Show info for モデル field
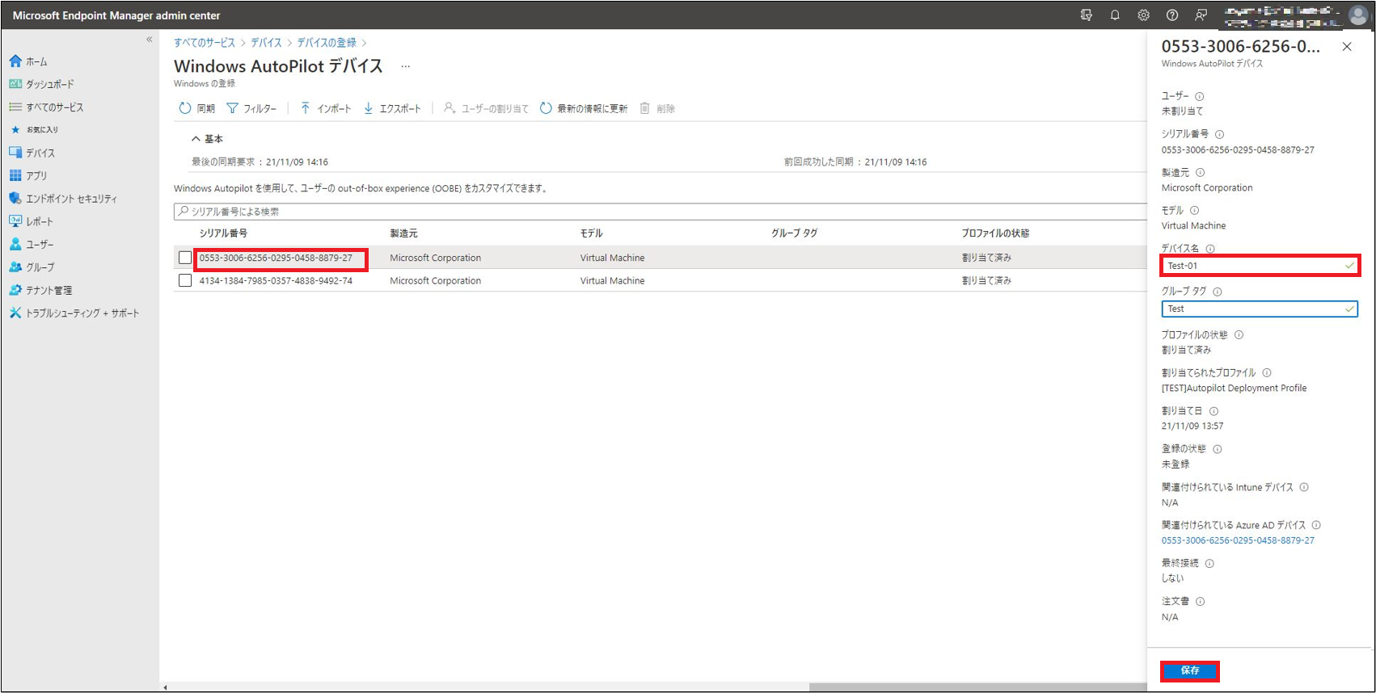 [x=1194, y=211]
